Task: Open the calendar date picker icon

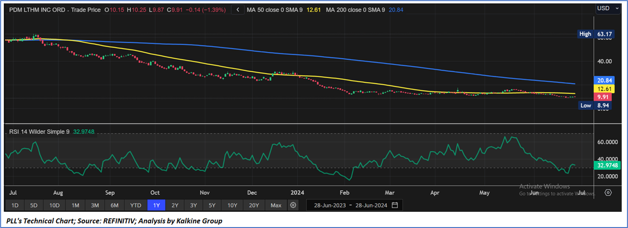Action: [x=395, y=205]
